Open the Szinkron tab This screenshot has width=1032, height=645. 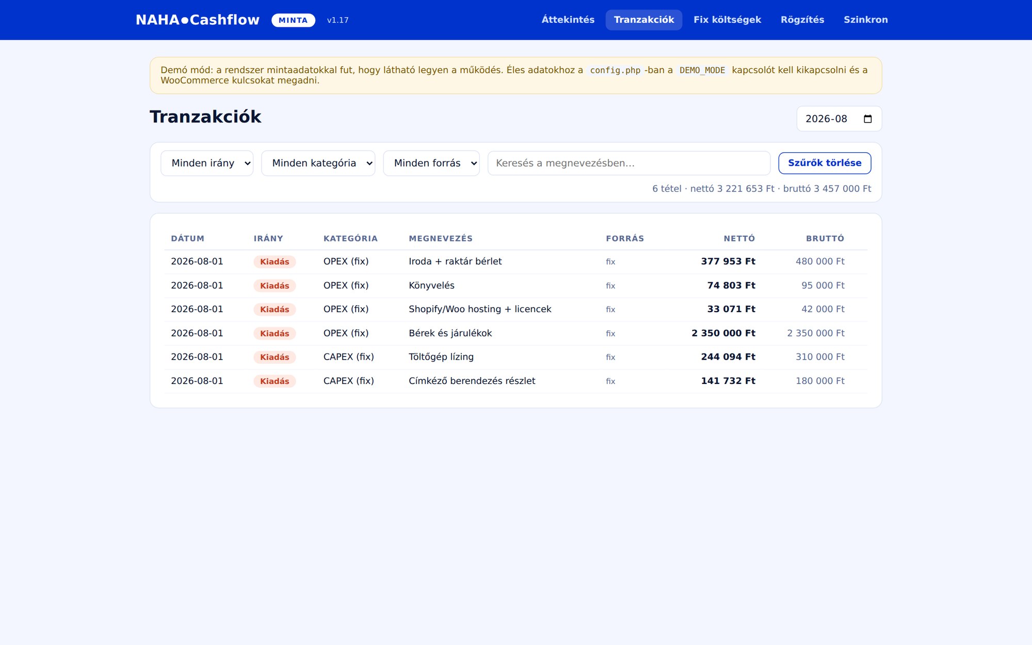point(865,20)
